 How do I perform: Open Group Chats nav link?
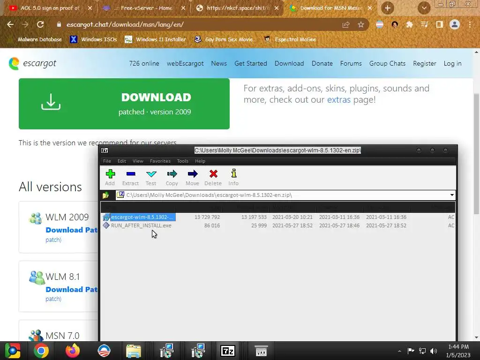pyautogui.click(x=387, y=63)
